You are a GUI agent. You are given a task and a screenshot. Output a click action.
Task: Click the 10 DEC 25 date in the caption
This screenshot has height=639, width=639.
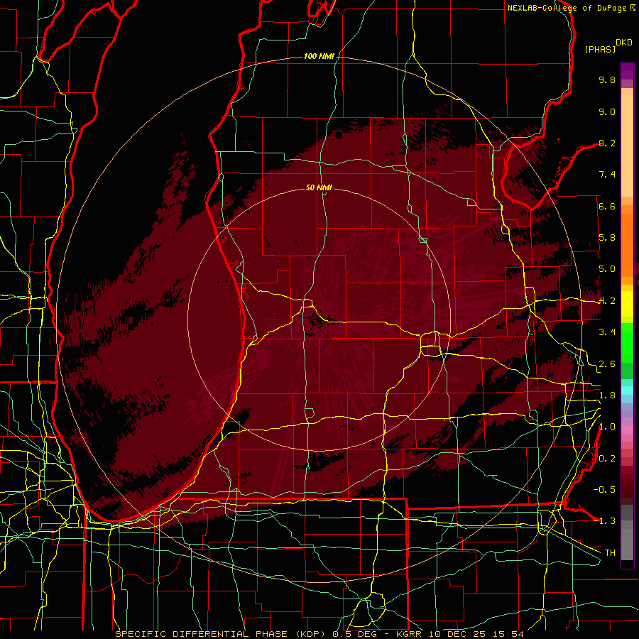coord(458,634)
